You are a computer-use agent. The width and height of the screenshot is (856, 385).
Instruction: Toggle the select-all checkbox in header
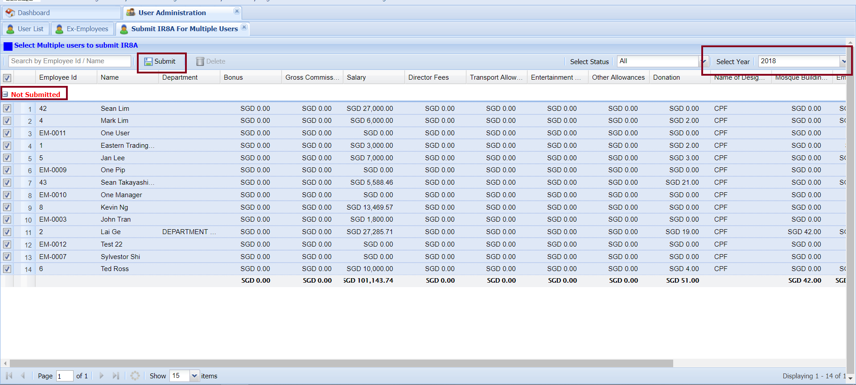7,78
